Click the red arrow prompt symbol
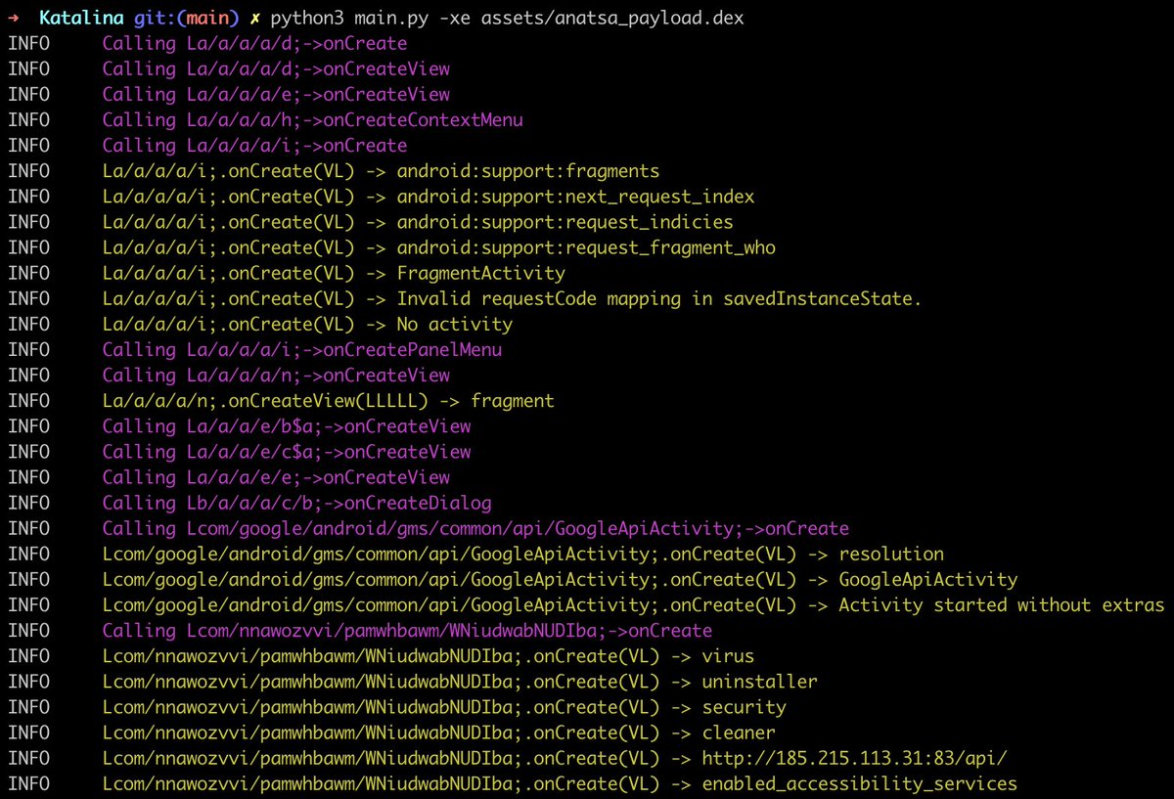Screen dimensions: 1174x799 click(x=14, y=19)
